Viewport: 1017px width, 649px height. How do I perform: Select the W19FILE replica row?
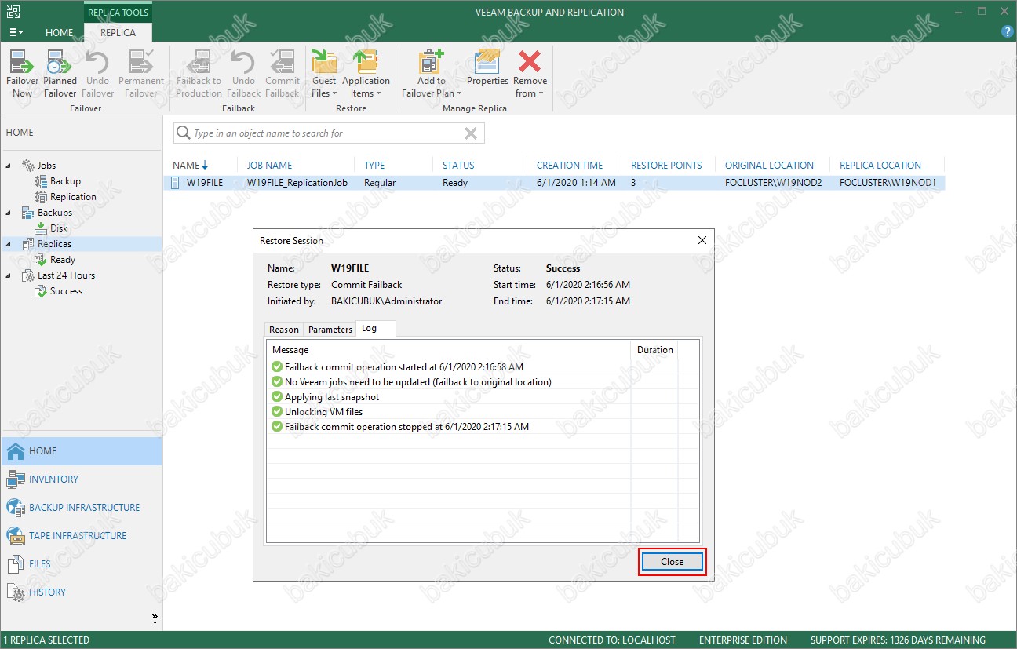pos(554,183)
